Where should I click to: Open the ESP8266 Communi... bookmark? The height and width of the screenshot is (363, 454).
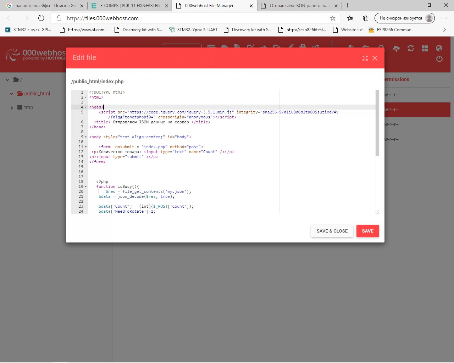[x=392, y=30]
